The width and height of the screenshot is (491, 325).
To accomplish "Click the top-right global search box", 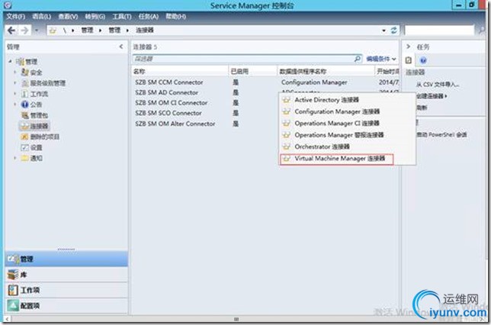I will click(439, 31).
